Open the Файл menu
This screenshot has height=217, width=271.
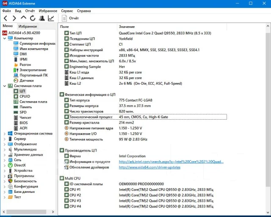(x=7, y=11)
